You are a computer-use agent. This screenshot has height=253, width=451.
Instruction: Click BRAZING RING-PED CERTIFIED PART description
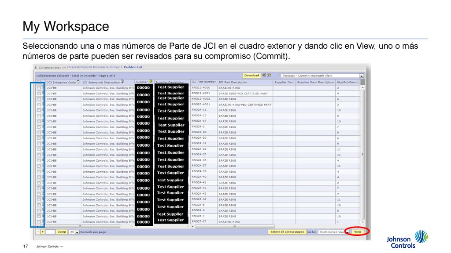point(245,105)
